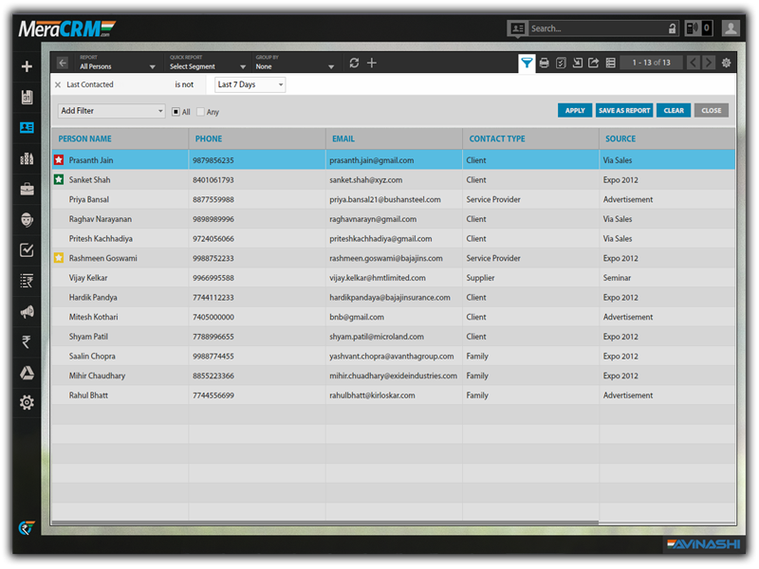The width and height of the screenshot is (759, 569).
Task: Click the back arrow in report toolbar
Action: (x=63, y=63)
